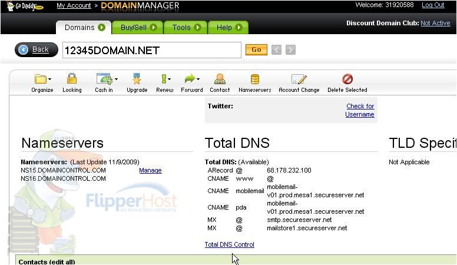The width and height of the screenshot is (457, 265).
Task: Click the Nameservers database icon
Action: coord(255,79)
